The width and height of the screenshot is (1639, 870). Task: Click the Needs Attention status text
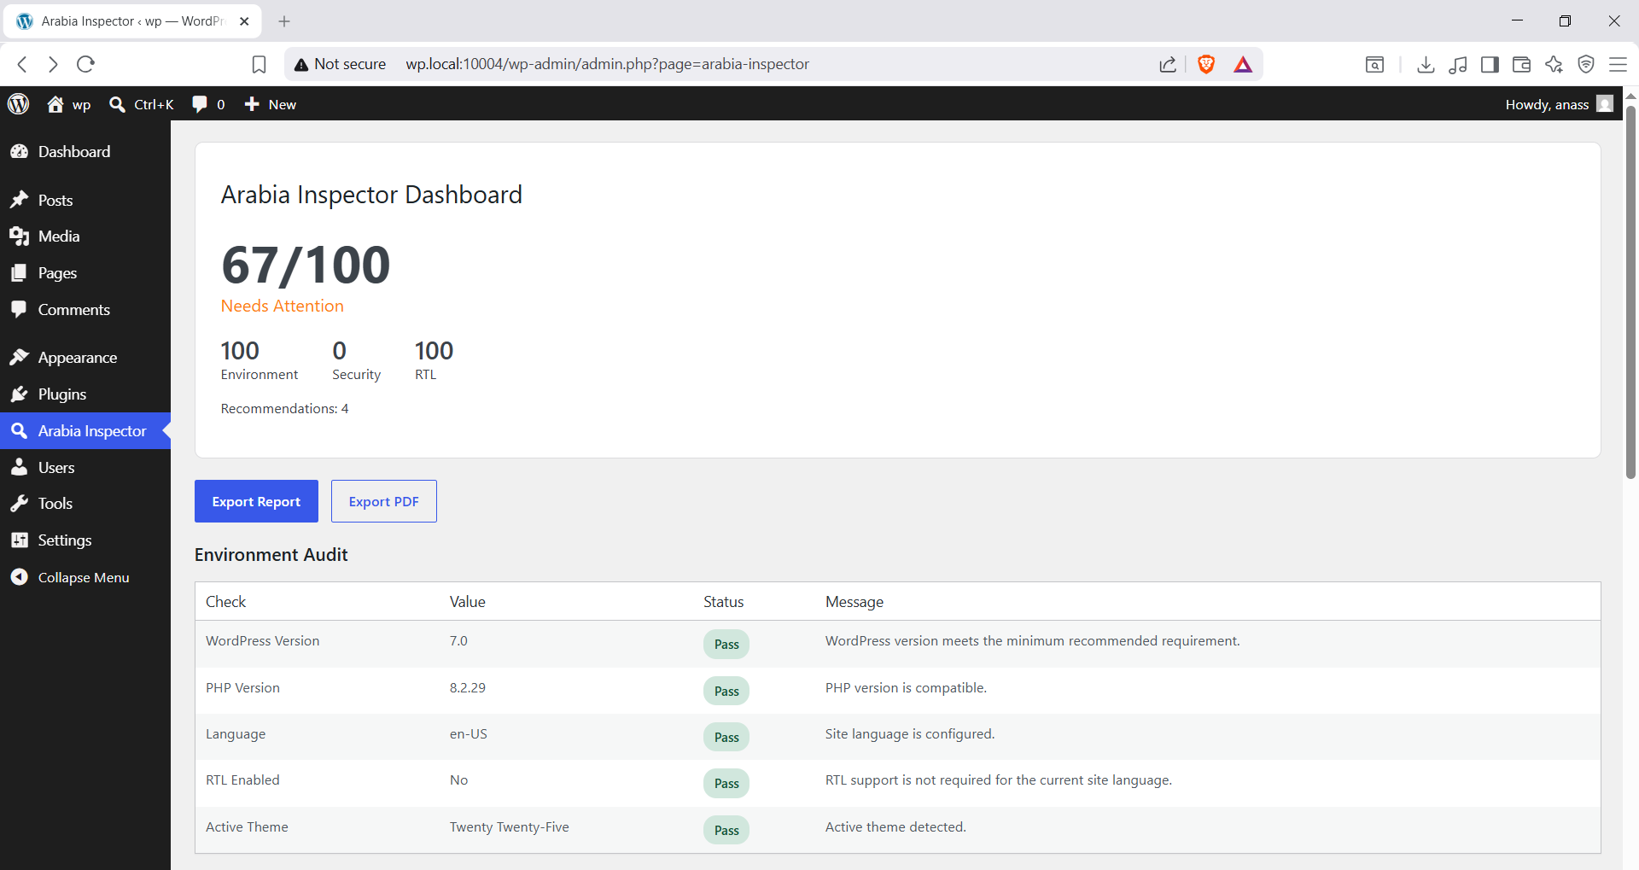point(283,306)
